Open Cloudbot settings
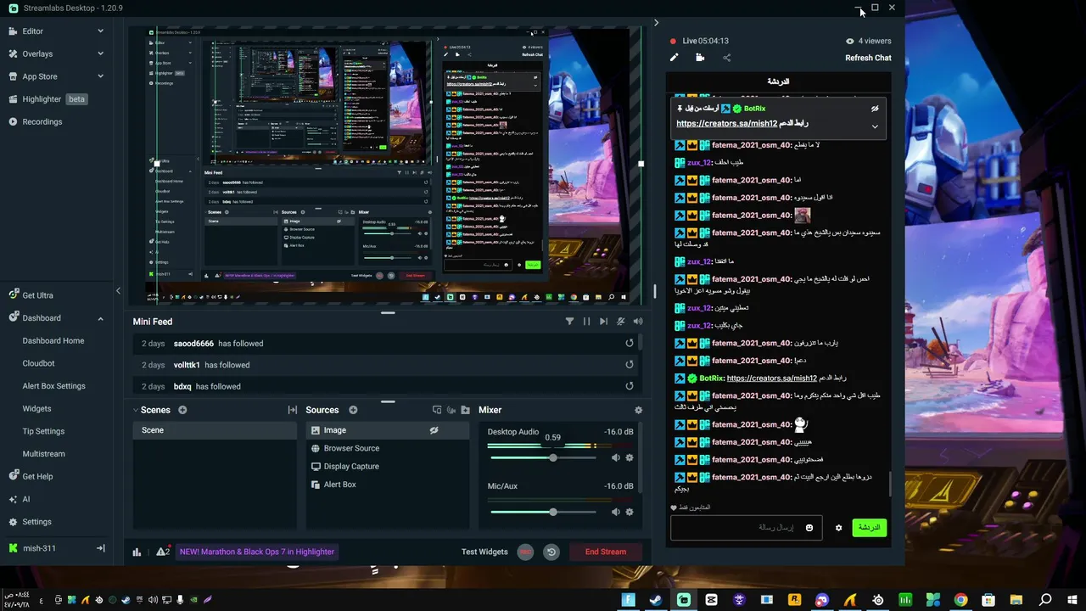This screenshot has height=611, width=1086. click(x=38, y=363)
